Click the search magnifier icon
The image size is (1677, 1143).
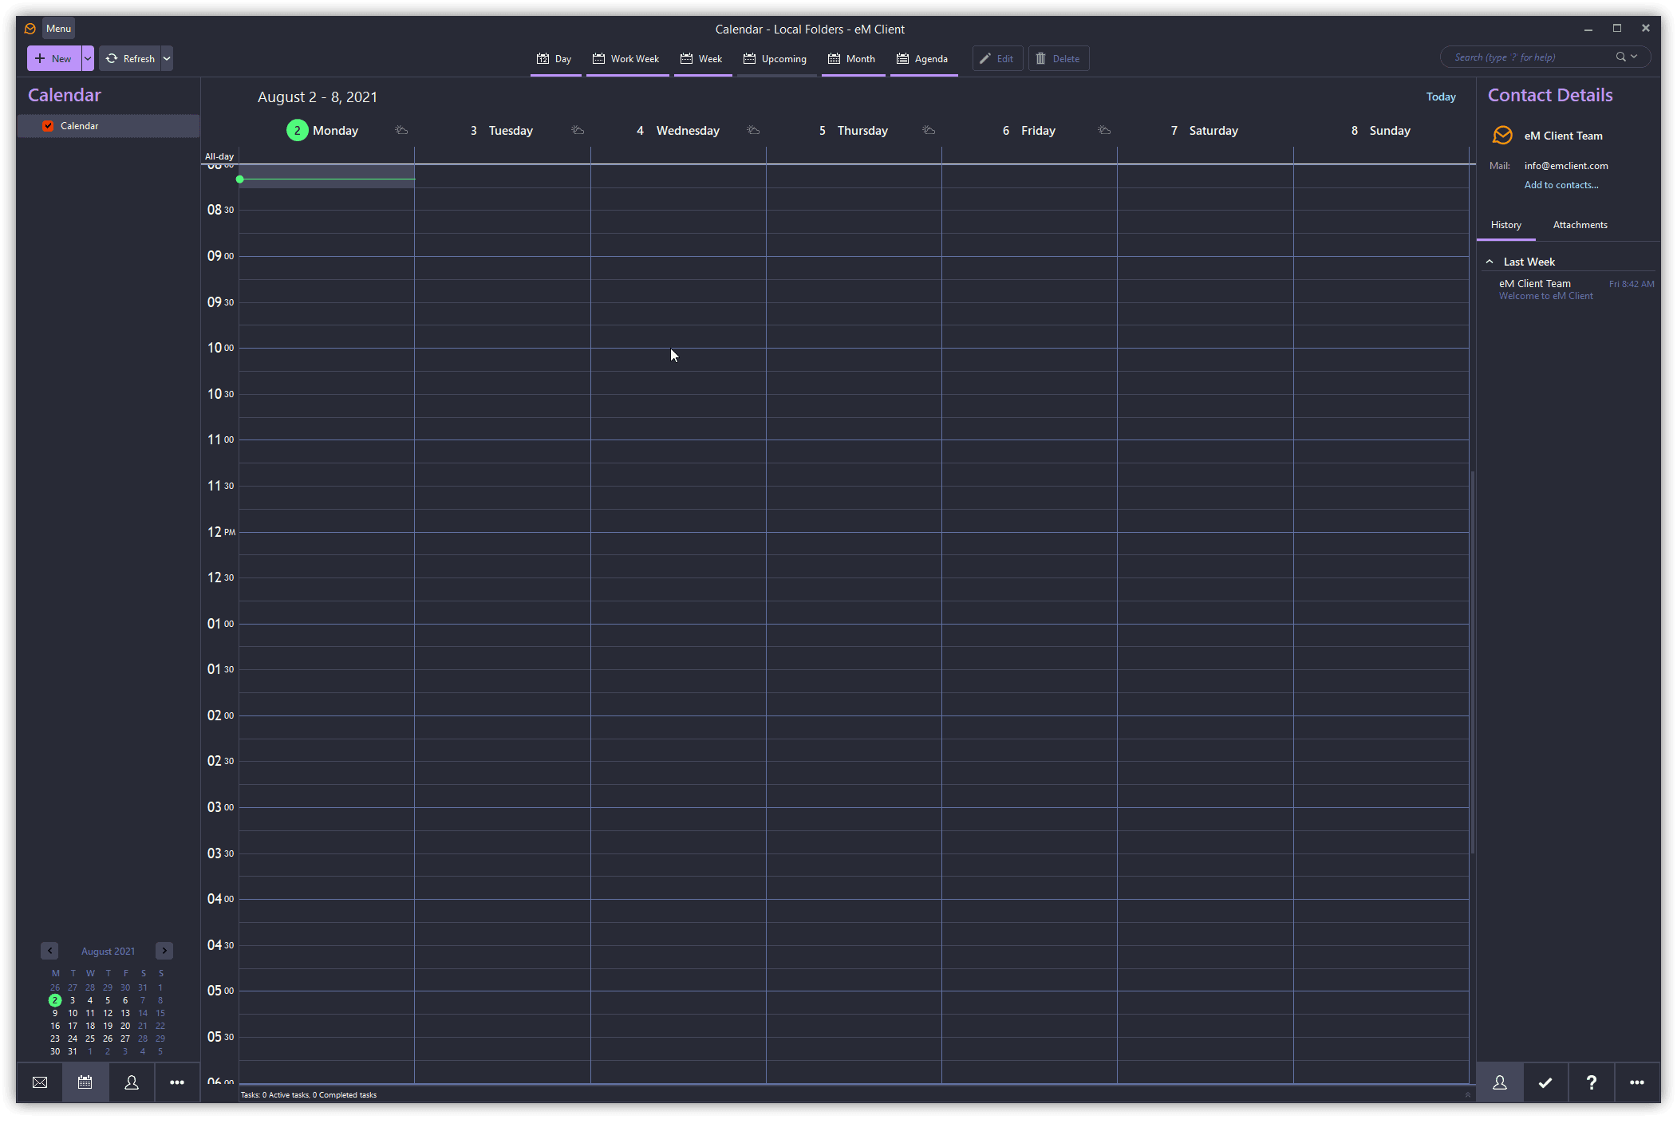(1620, 57)
